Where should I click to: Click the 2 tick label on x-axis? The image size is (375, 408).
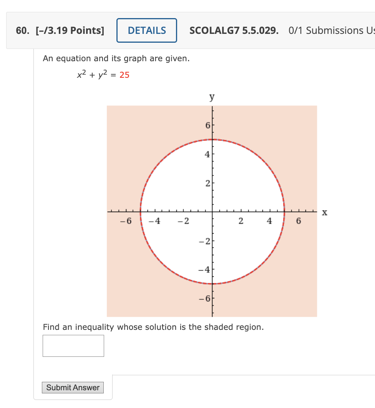point(241,221)
